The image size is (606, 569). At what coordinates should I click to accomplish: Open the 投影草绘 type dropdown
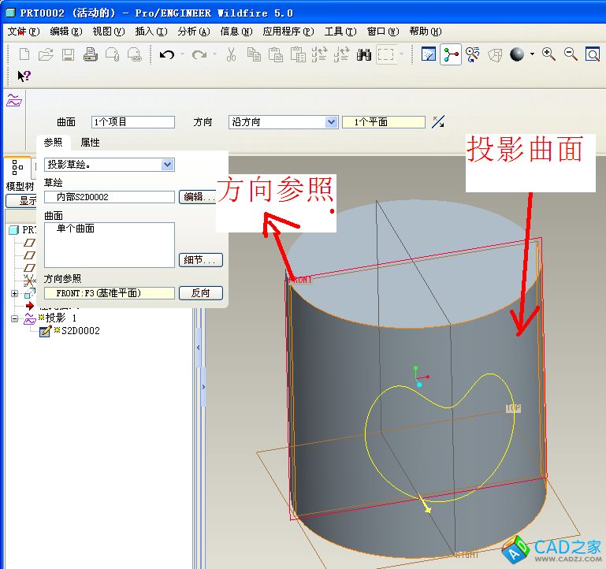coord(167,165)
